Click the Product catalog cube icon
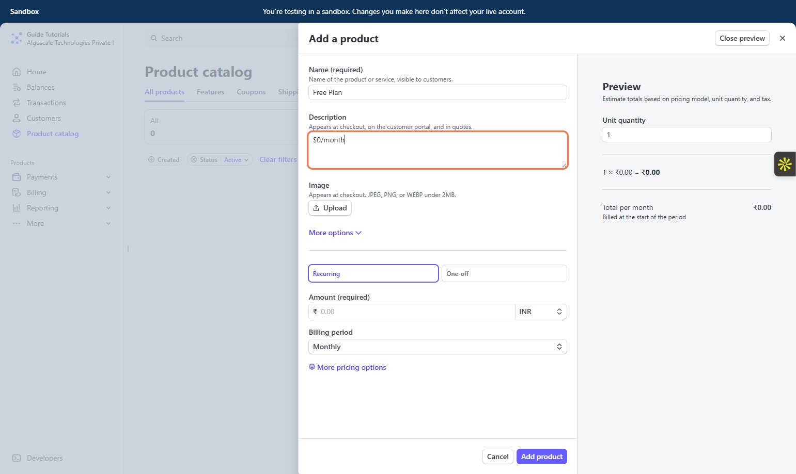Viewport: 796px width, 474px height. tap(17, 134)
